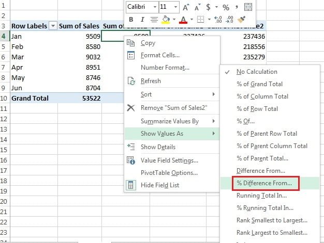Click the Show Details icon
This screenshot has height=243, width=324.
[131, 147]
